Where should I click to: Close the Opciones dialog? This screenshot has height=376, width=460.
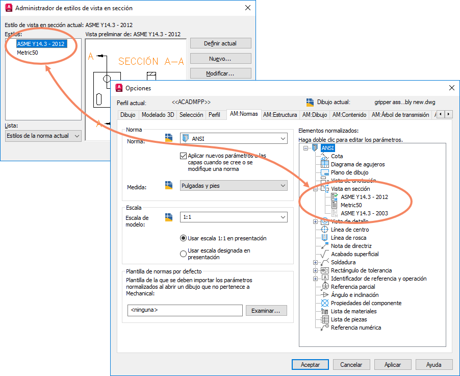(452, 88)
